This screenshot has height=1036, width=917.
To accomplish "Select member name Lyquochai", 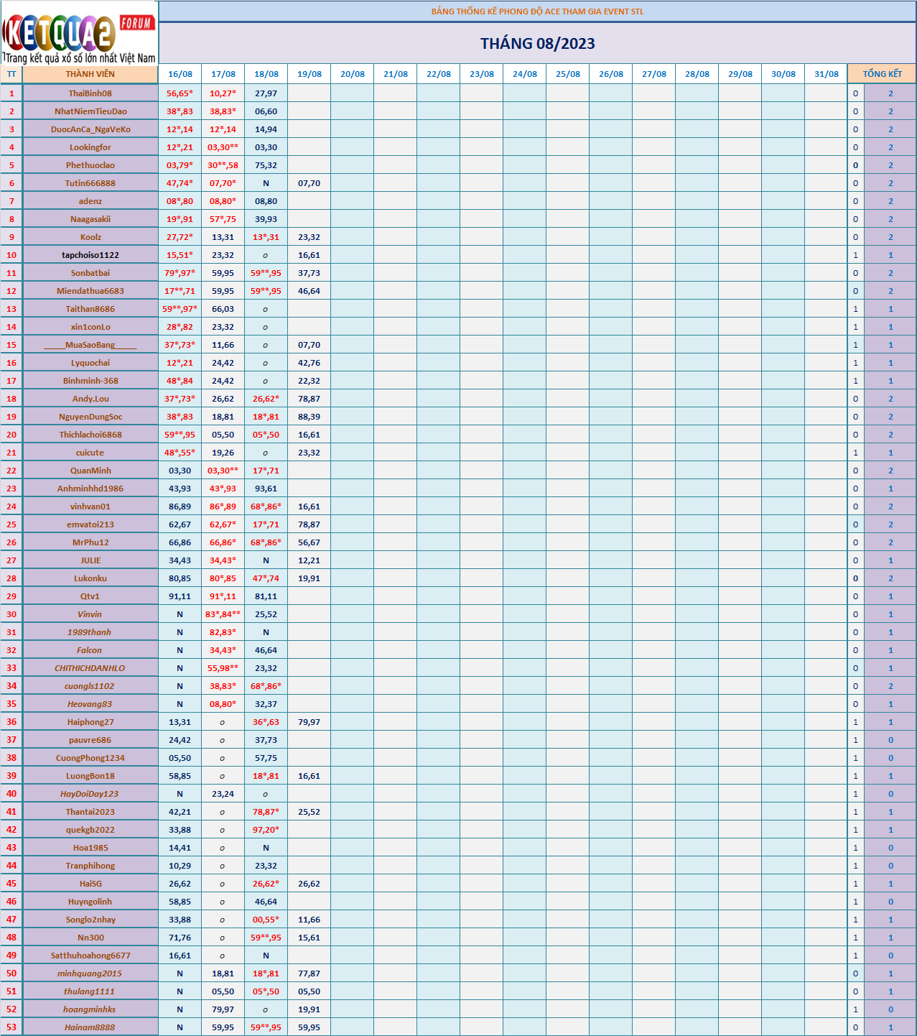I will 90,363.
